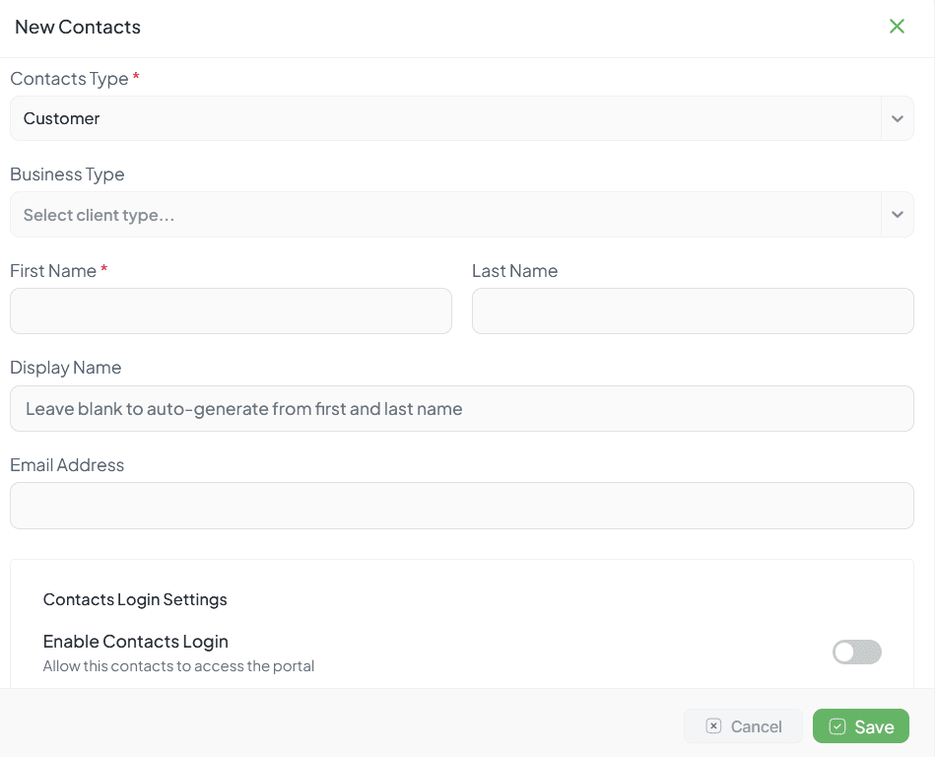Click the 'Allow this contacts to access' description

point(178,666)
